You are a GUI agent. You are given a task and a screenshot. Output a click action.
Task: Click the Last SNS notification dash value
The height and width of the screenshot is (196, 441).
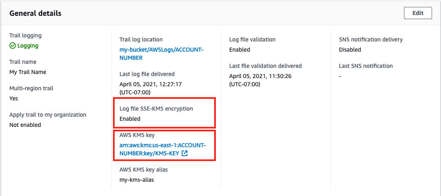[340, 76]
